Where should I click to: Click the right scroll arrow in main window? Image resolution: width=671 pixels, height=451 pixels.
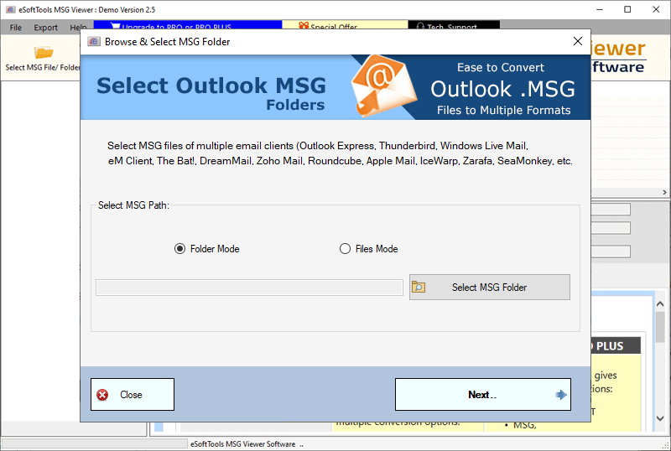point(664,193)
